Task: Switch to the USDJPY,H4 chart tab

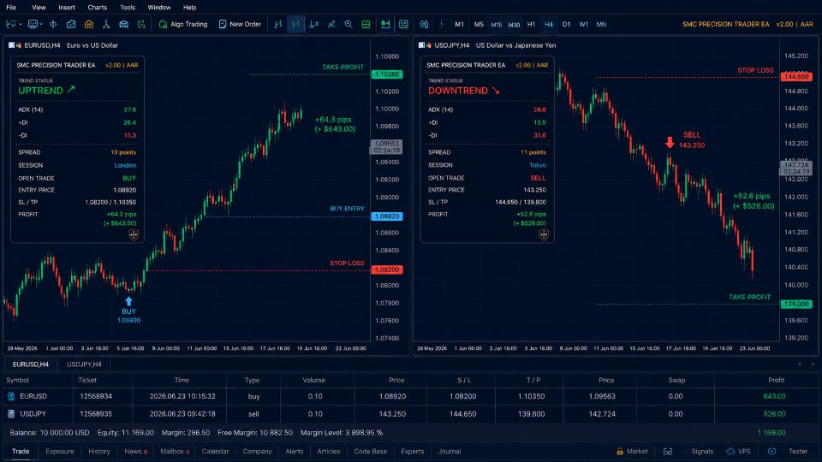Action: pos(84,364)
